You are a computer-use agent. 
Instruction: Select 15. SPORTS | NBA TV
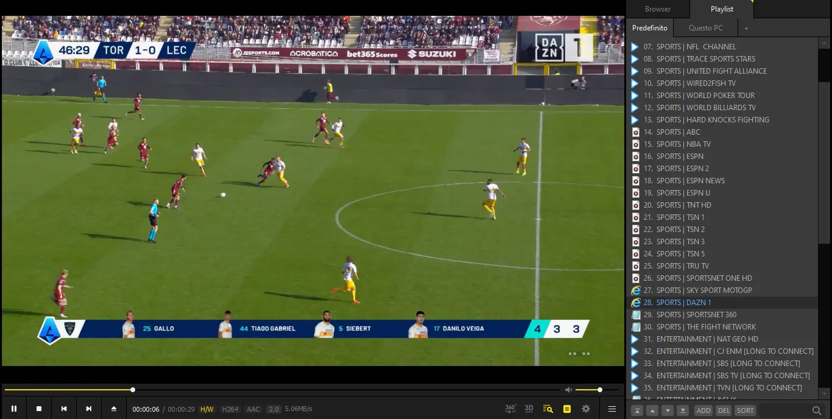[x=722, y=144]
